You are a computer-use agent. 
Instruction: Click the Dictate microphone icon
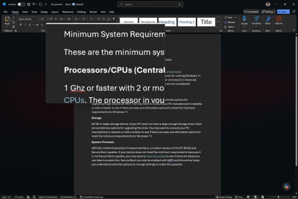pyautogui.click(x=244, y=19)
